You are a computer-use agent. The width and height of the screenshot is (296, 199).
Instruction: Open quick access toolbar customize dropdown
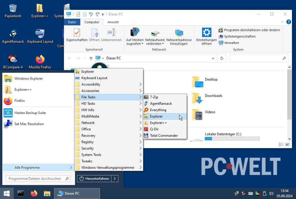(103, 14)
